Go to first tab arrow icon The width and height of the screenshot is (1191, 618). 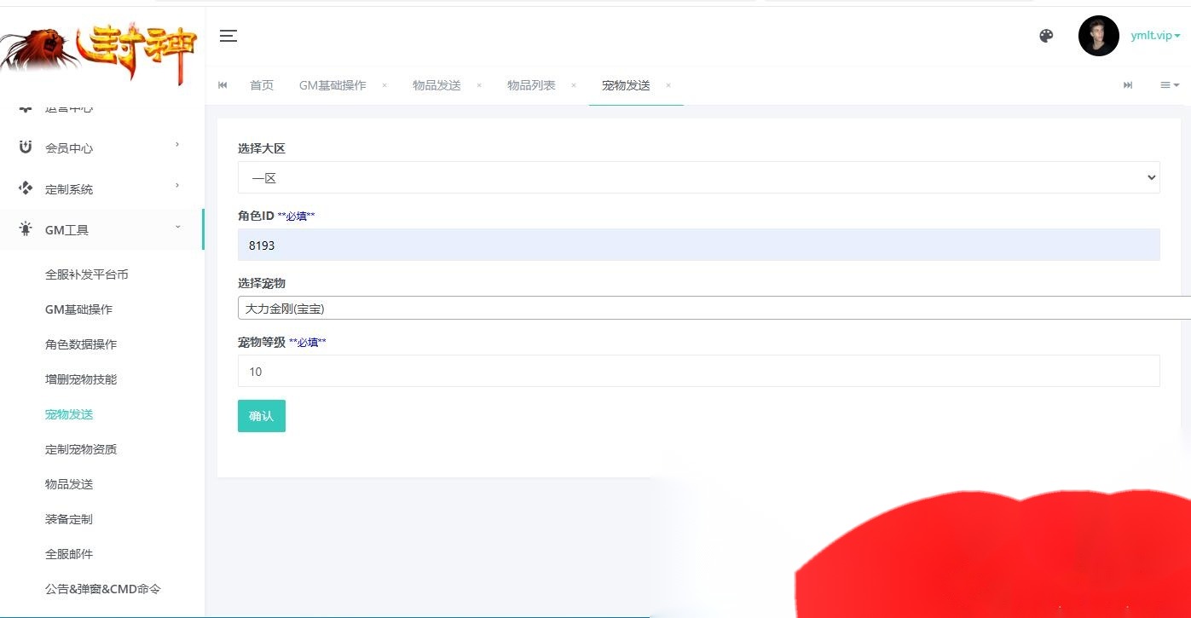(223, 85)
